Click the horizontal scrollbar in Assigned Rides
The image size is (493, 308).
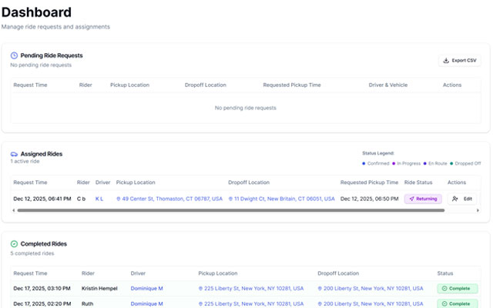coord(231,210)
